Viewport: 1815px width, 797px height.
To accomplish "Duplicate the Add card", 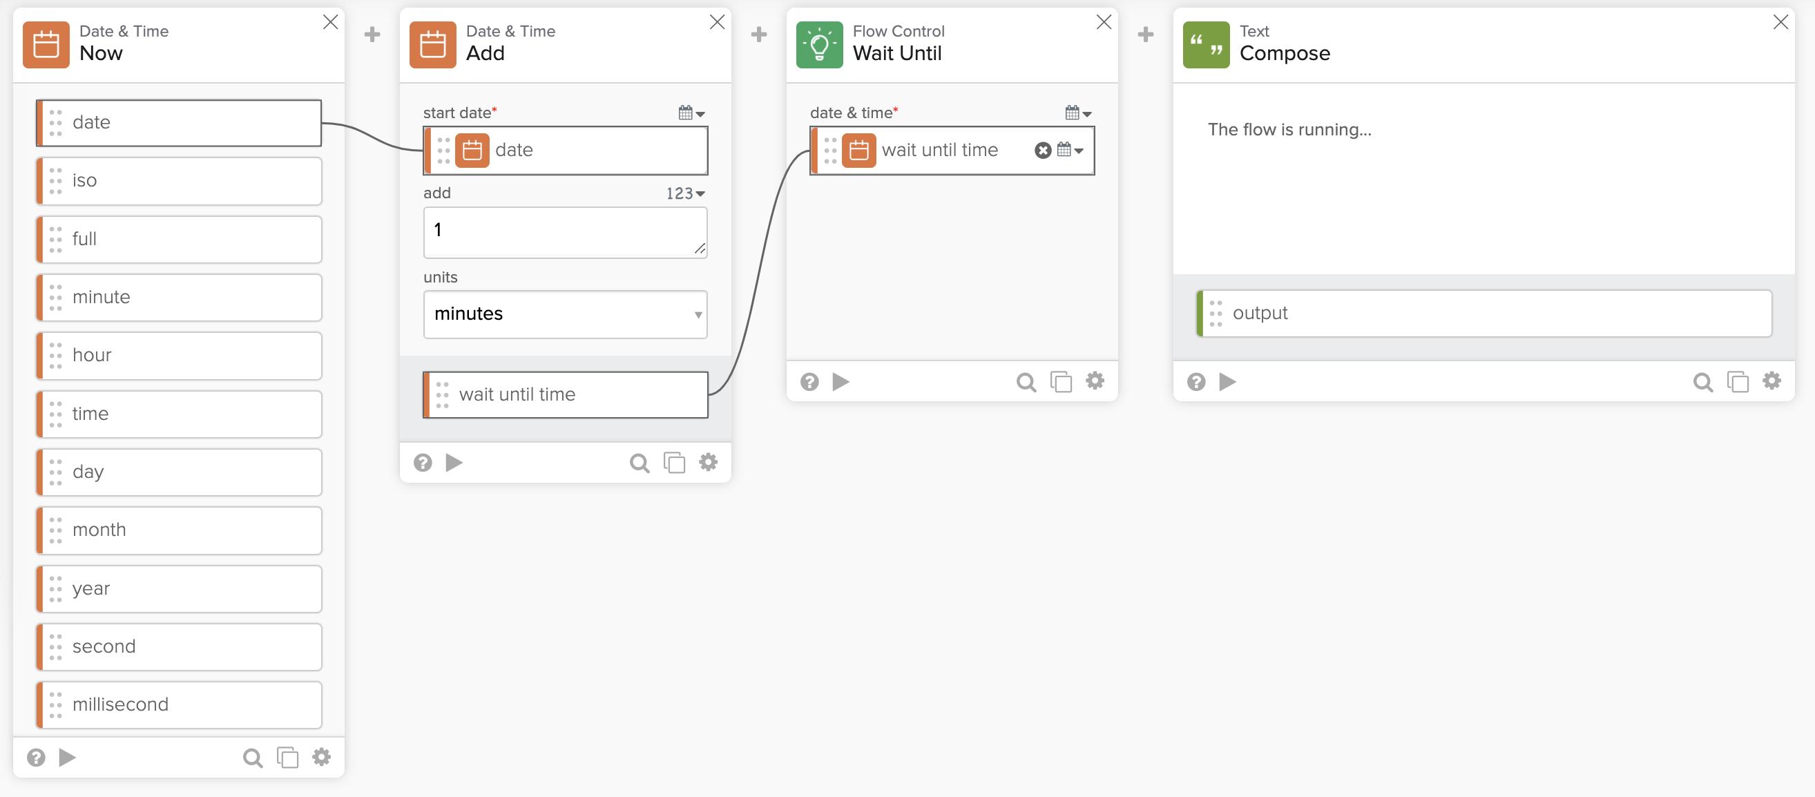I will point(673,462).
